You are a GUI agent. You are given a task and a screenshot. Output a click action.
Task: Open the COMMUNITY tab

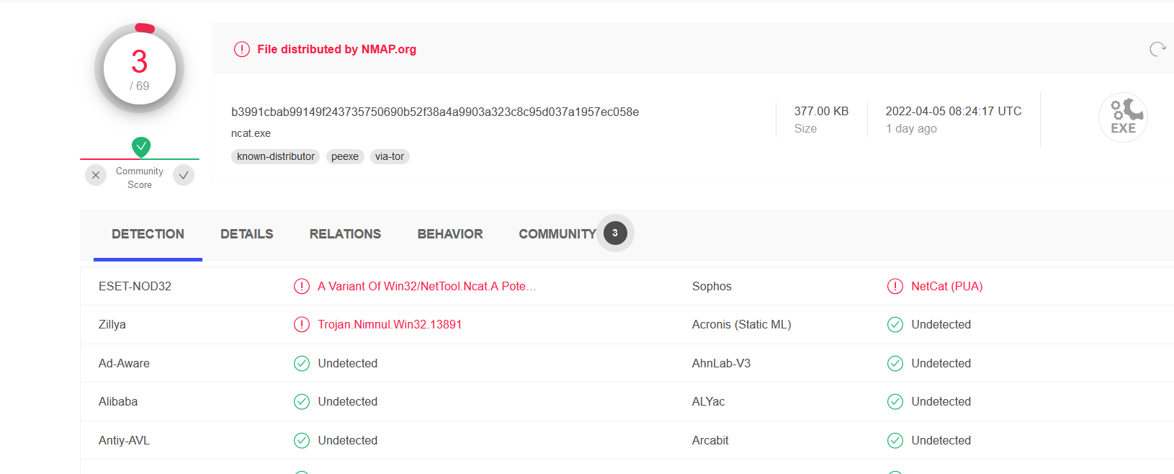tap(557, 234)
